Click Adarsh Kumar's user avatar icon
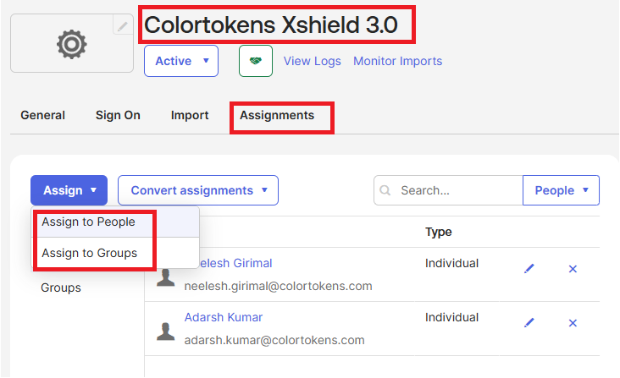The width and height of the screenshot is (620, 378). tap(166, 330)
